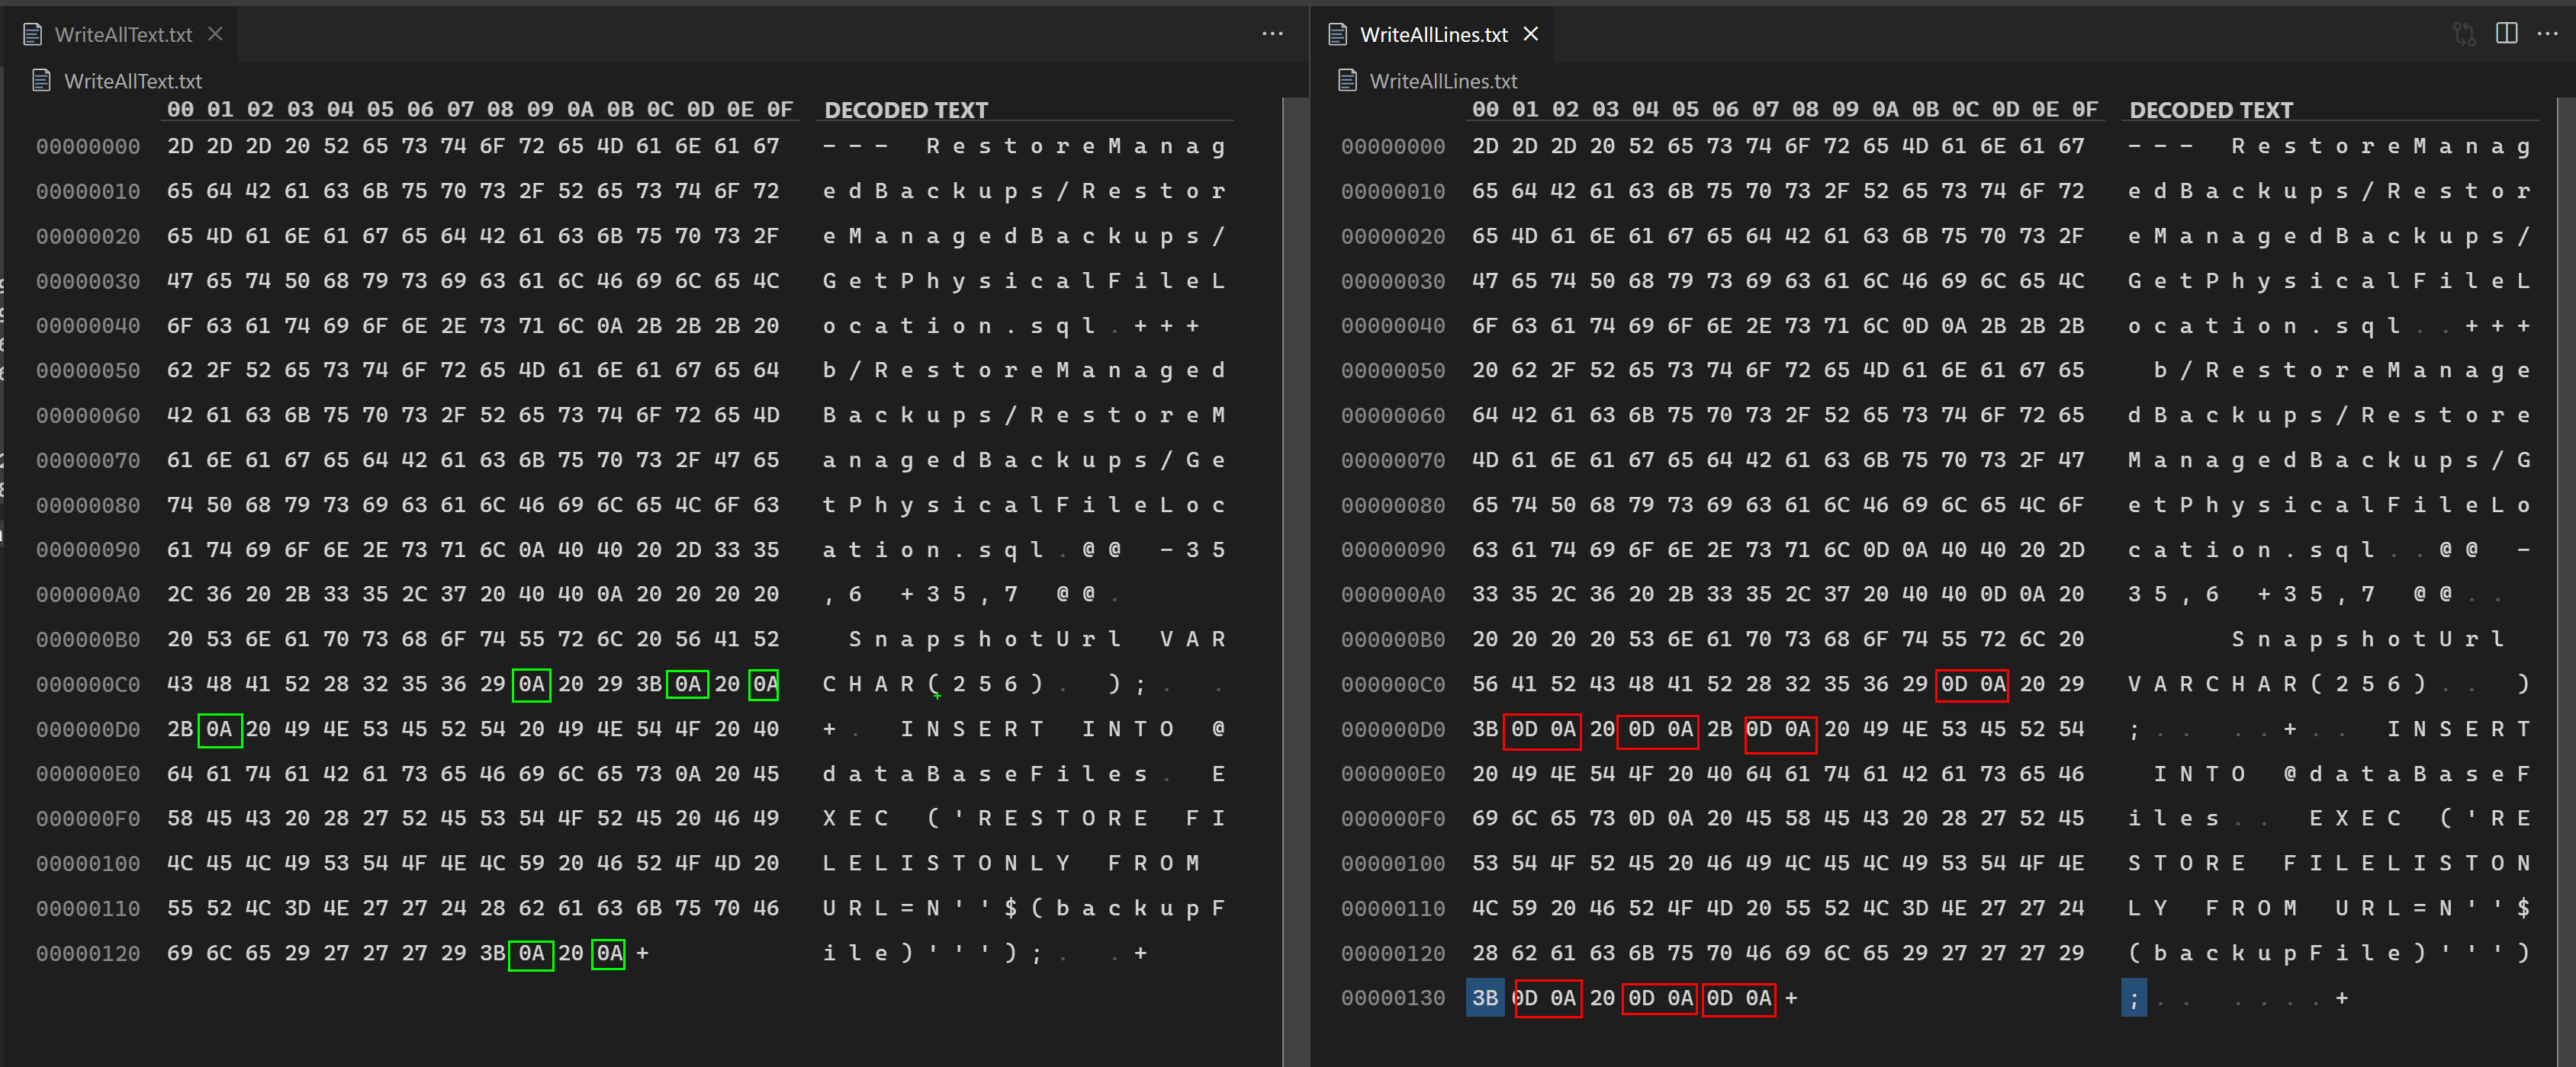This screenshot has width=2576, height=1067.
Task: Select the highlighted 3B byte at offset 00000130
Action: (1485, 997)
